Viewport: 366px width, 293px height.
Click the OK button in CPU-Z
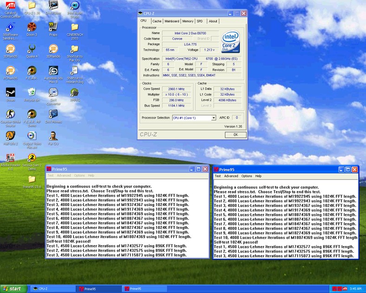coord(235,134)
